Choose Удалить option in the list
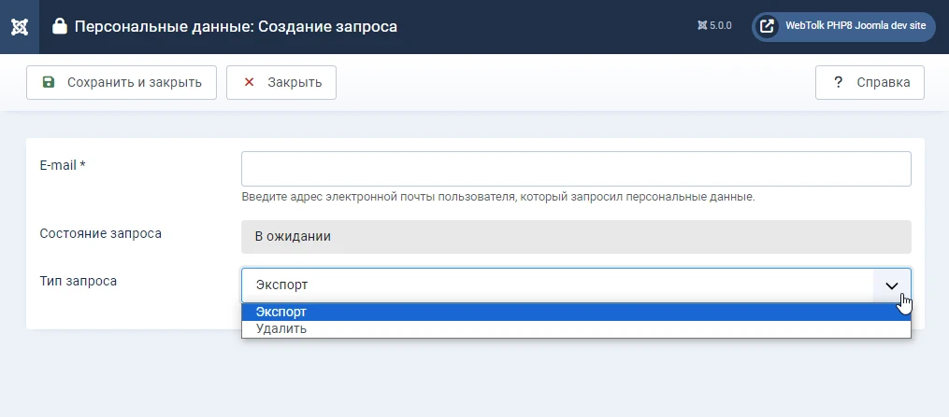Viewport: 949px width, 417px height. 576,329
